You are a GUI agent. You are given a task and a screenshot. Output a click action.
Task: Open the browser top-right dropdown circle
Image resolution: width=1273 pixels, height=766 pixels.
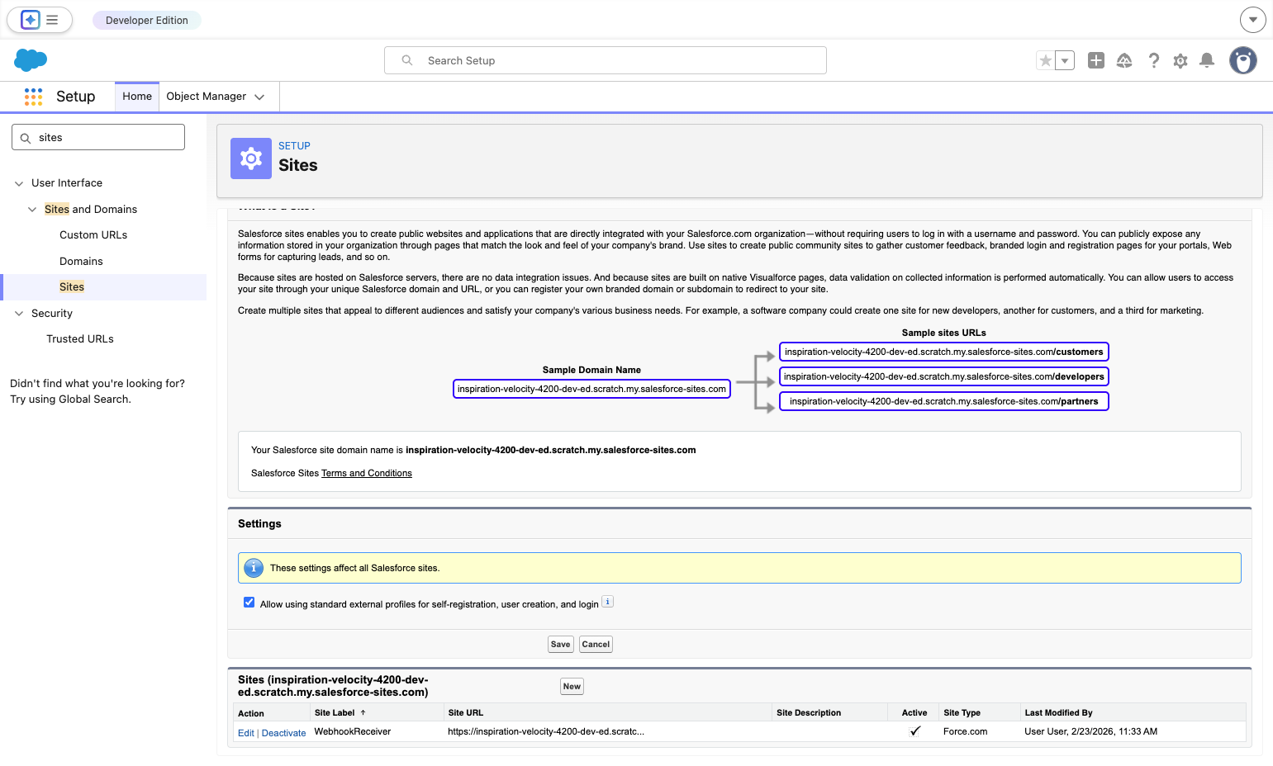coord(1253,20)
